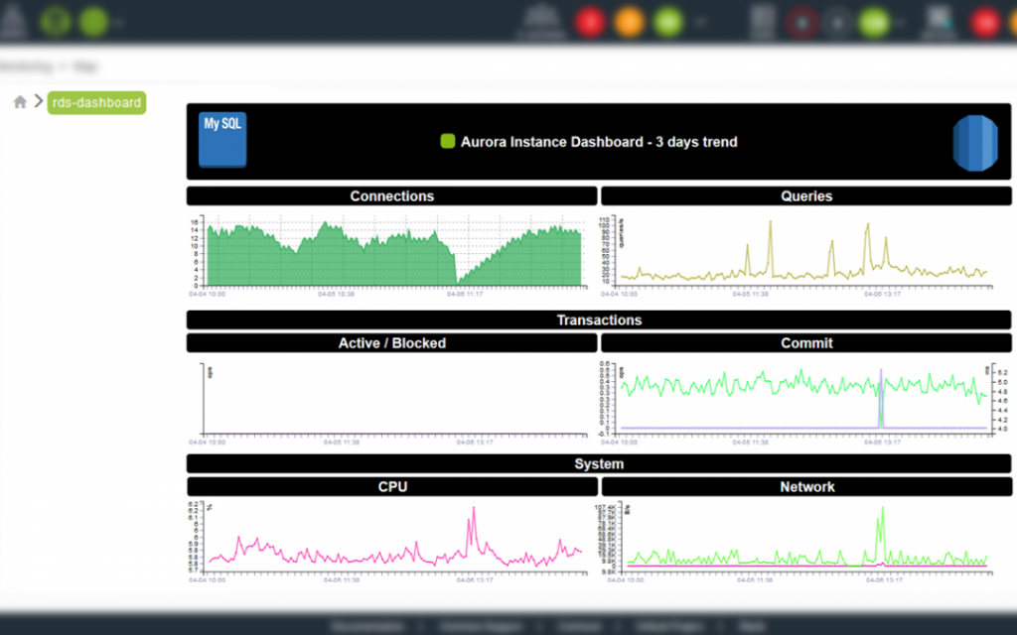Expand the hosts status dropdown chevron
The image size is (1017, 635).
pos(700,22)
